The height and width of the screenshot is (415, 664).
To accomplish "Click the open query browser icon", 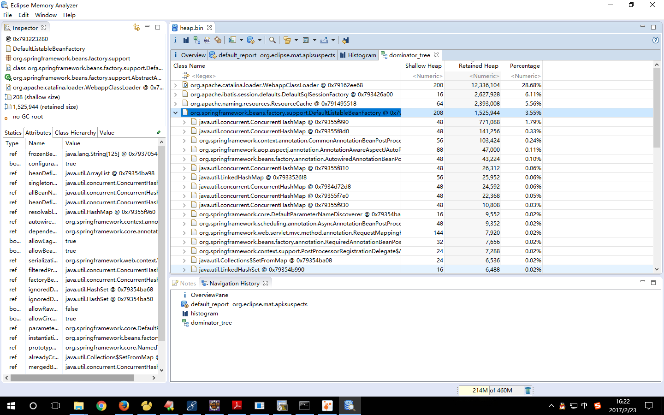I will click(x=251, y=40).
